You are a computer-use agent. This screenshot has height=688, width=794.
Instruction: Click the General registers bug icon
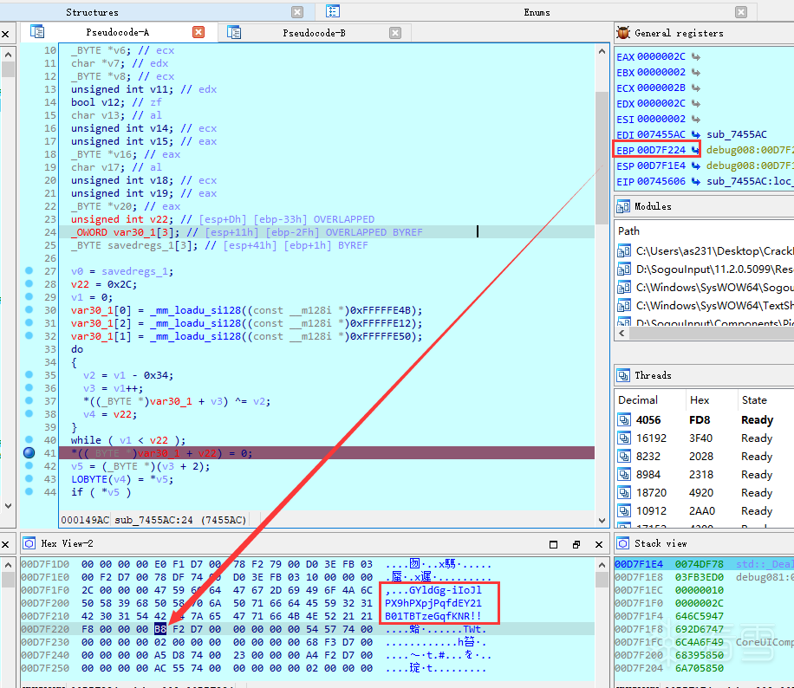click(x=623, y=33)
